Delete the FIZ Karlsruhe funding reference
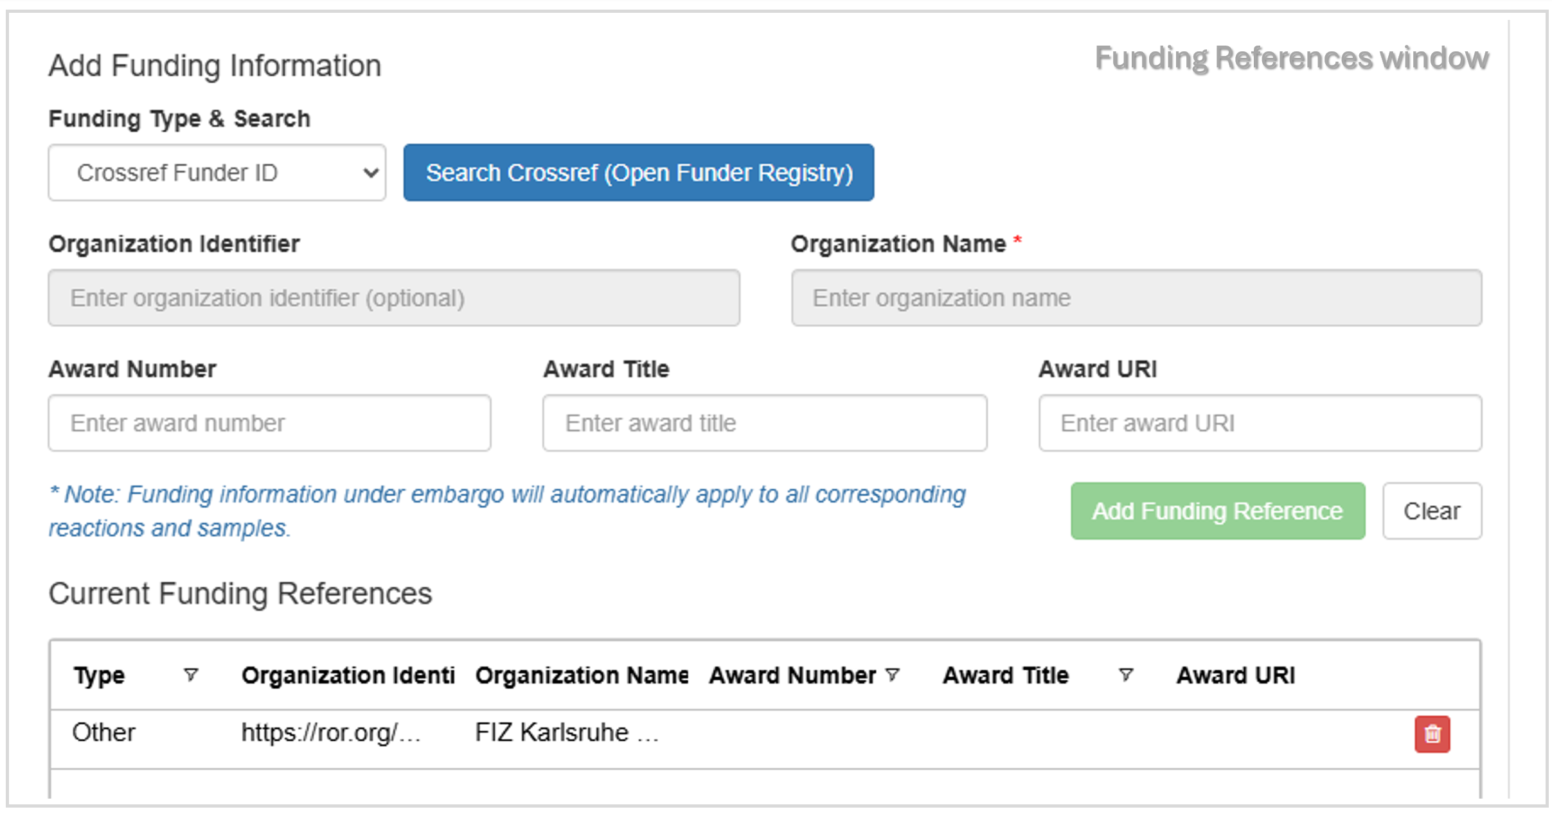The height and width of the screenshot is (814, 1552). coord(1432,733)
